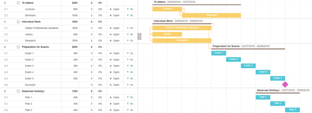Click the grid panel collapse arrow handle
The width and height of the screenshot is (312, 113).
(140, 36)
